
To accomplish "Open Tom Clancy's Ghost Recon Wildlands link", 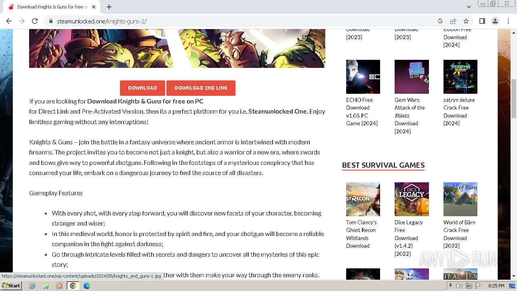I will 361,234.
